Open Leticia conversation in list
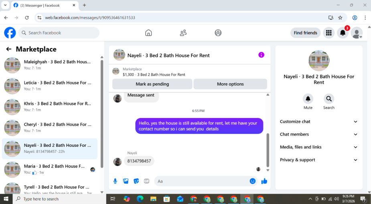 (50, 86)
